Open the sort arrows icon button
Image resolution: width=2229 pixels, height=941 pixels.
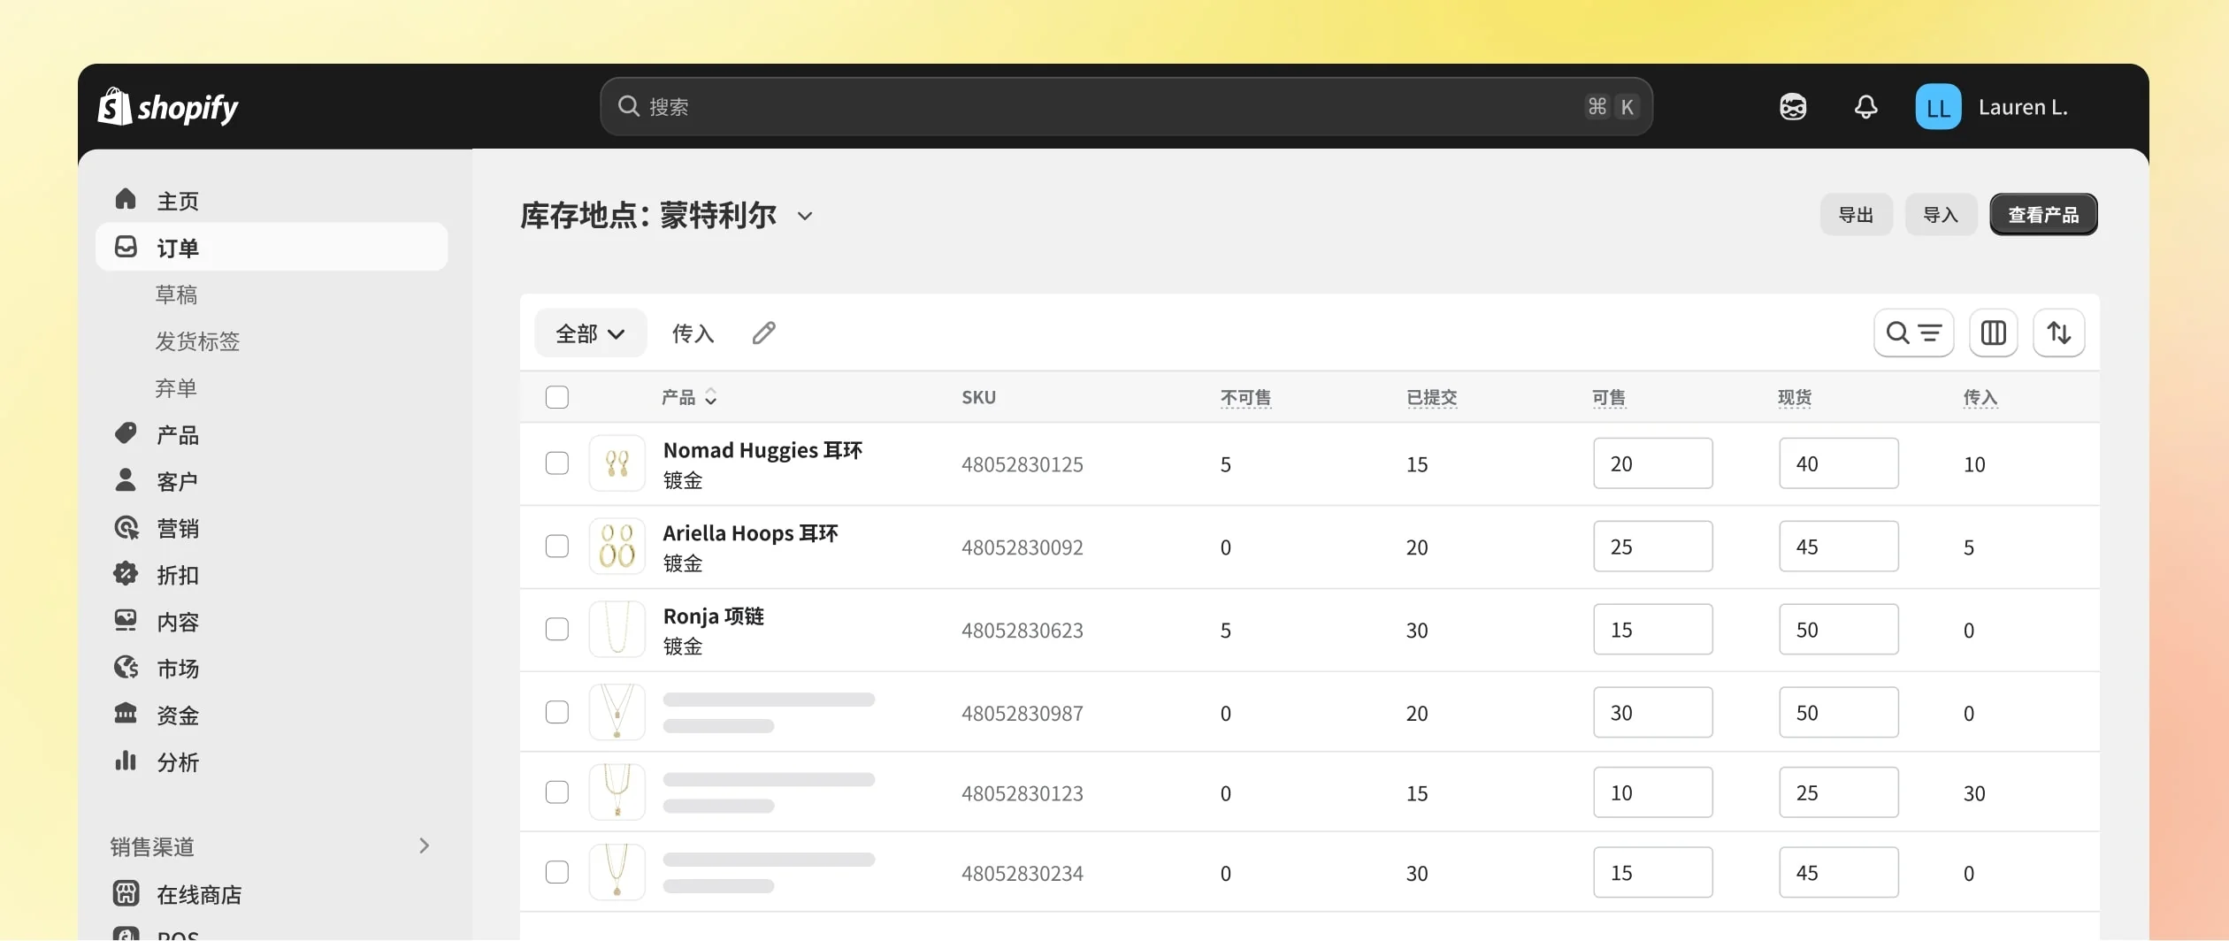[2058, 333]
